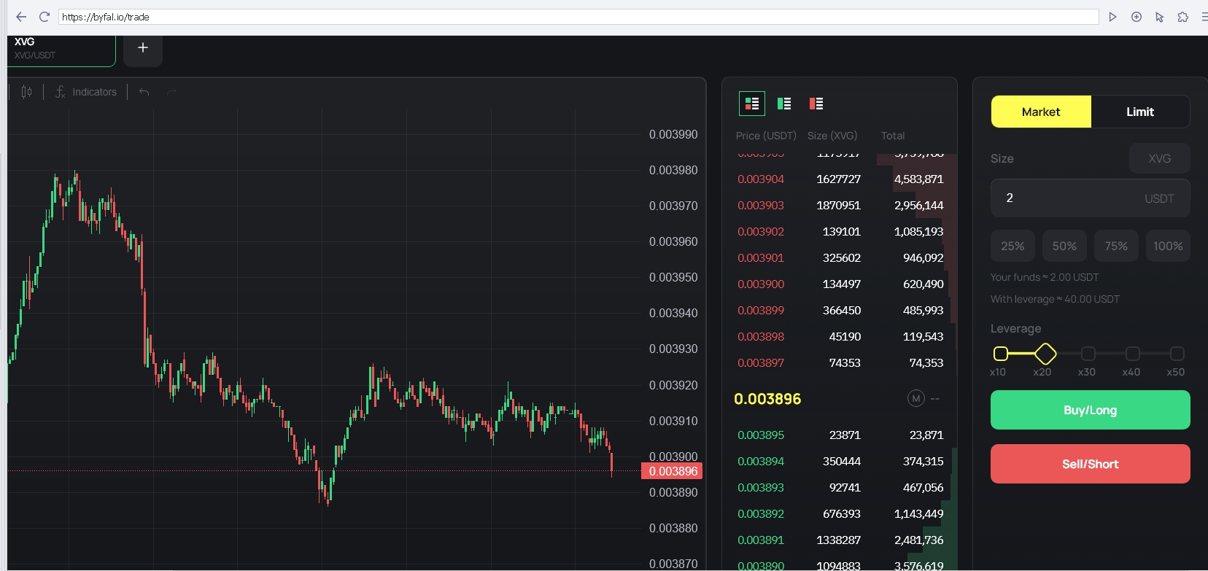Click the mark price M icon
The image size is (1208, 571).
click(915, 398)
